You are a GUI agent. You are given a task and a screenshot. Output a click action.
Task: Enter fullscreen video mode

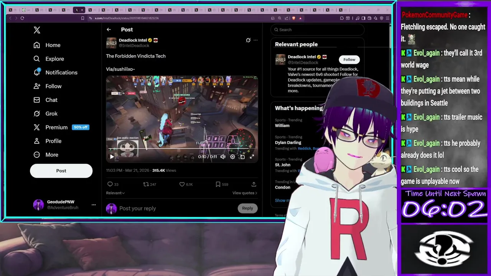pyautogui.click(x=252, y=156)
